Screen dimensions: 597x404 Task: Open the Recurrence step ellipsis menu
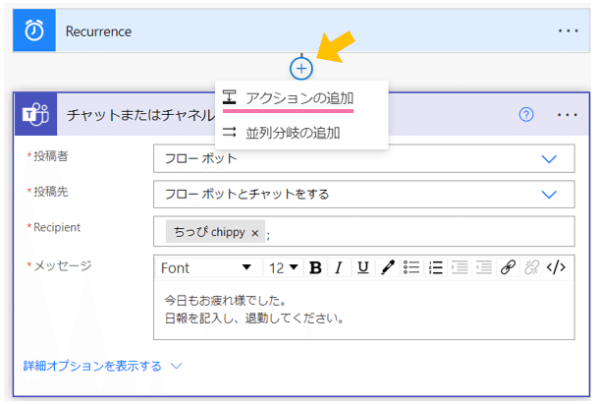(569, 30)
